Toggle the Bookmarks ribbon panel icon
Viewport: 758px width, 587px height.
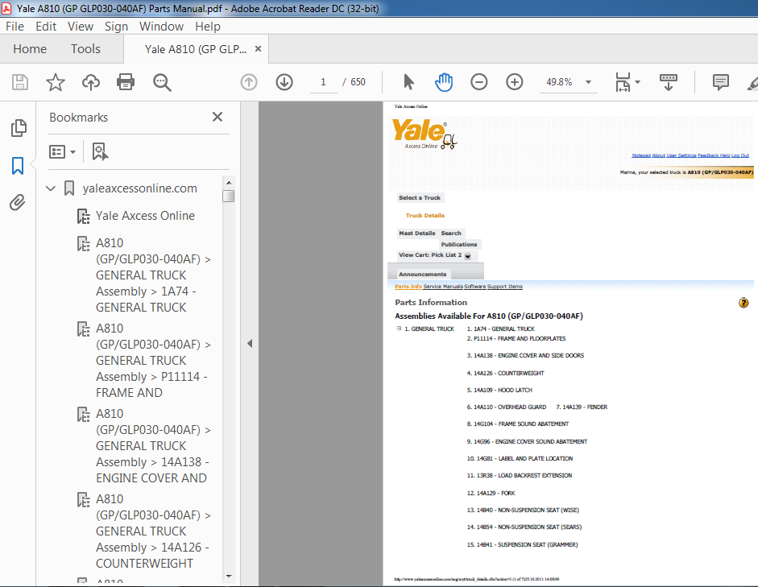[x=18, y=166]
